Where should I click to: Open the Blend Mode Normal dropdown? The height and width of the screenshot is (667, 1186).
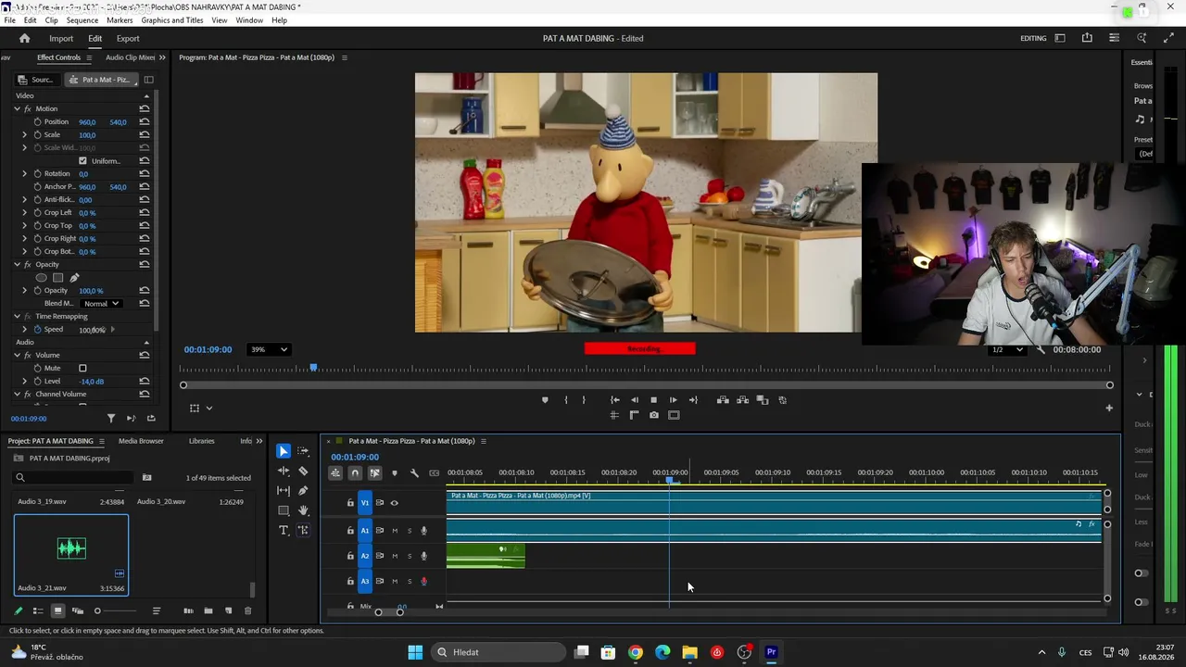point(101,304)
